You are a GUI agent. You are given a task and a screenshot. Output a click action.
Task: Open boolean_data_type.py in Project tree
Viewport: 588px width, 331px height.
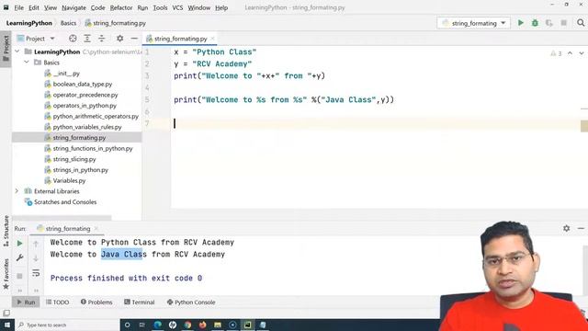(82, 84)
